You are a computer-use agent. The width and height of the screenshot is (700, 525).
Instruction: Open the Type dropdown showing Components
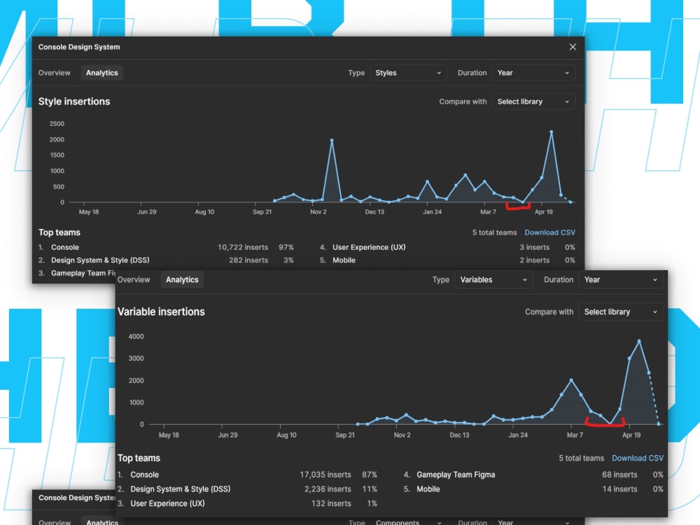click(x=408, y=522)
